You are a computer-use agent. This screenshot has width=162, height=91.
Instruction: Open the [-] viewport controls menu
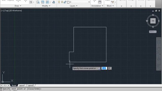pos(2,11)
